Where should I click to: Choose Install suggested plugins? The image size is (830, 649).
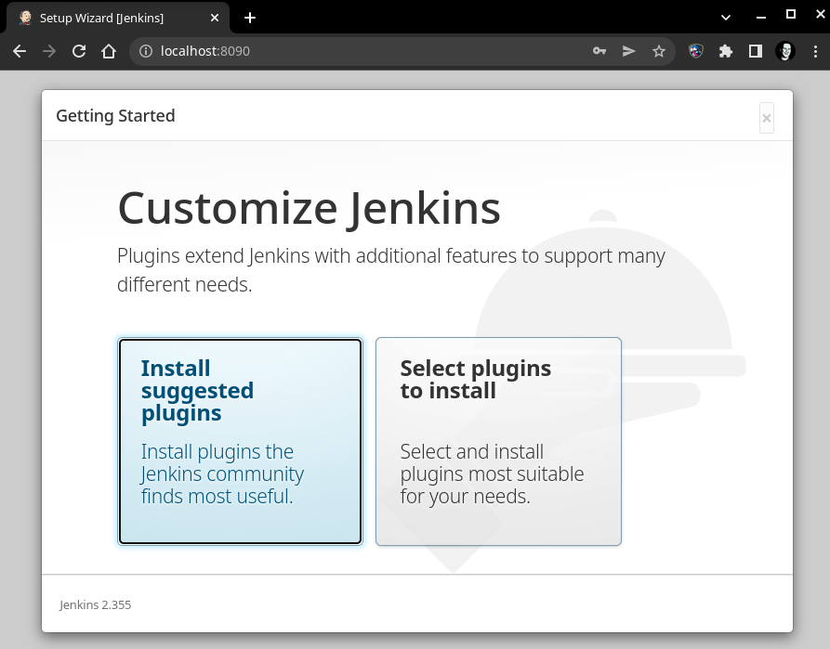[x=241, y=442]
